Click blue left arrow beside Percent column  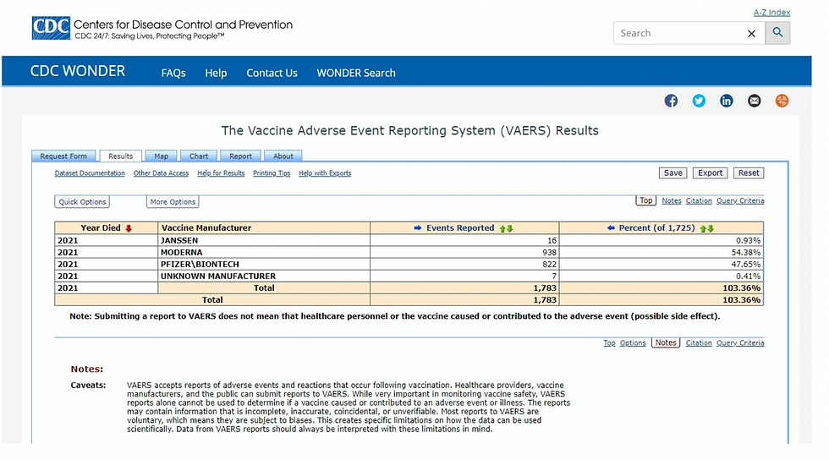tap(611, 227)
